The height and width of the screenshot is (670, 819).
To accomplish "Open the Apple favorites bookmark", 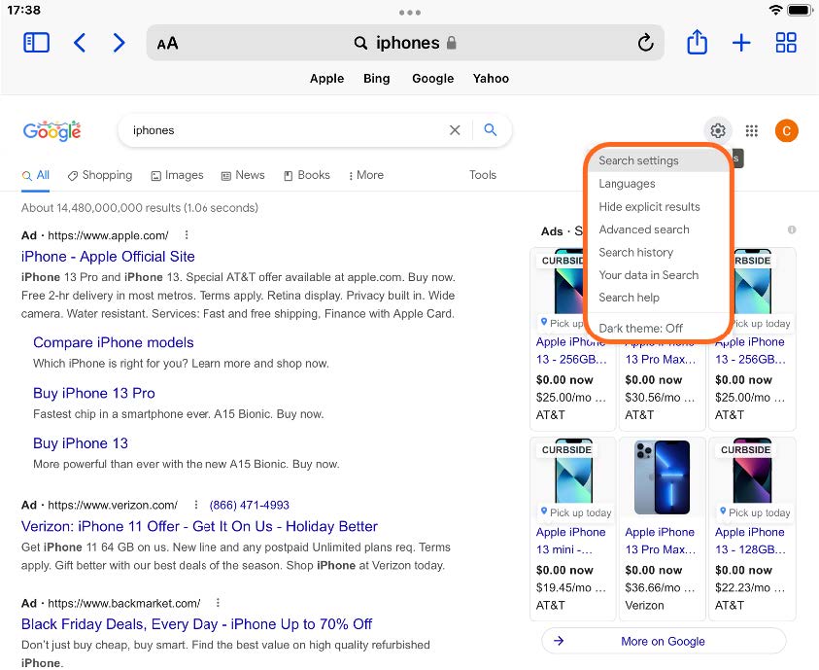I will click(x=326, y=79).
